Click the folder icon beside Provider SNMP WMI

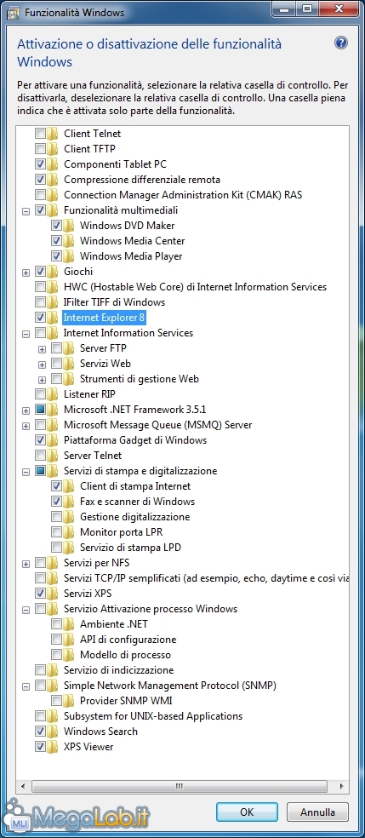(x=68, y=701)
